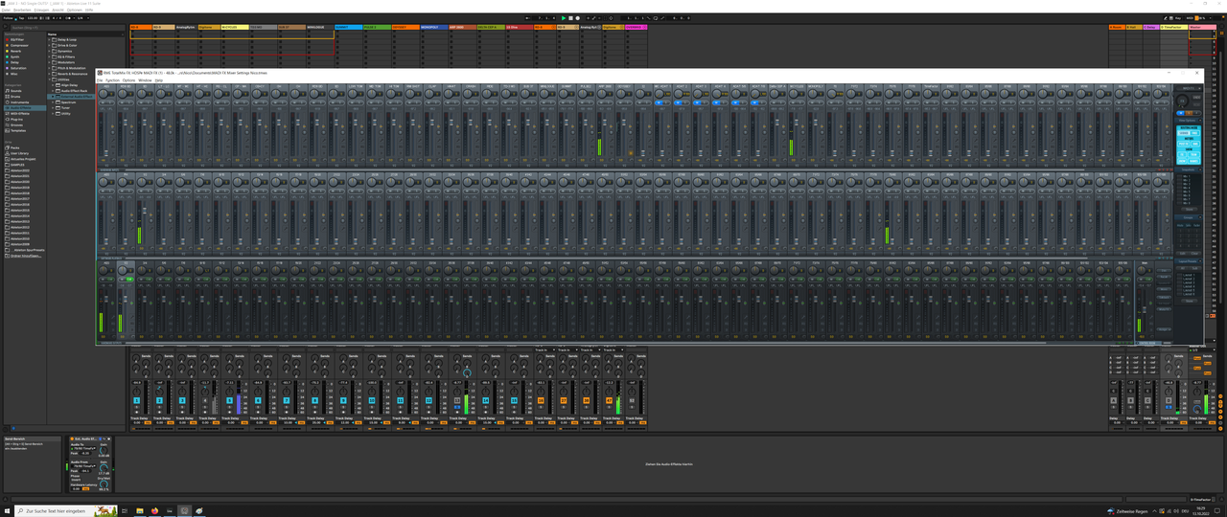Expand Delay & Loop folder in browser
The height and width of the screenshot is (517, 1227).
pyautogui.click(x=49, y=39)
